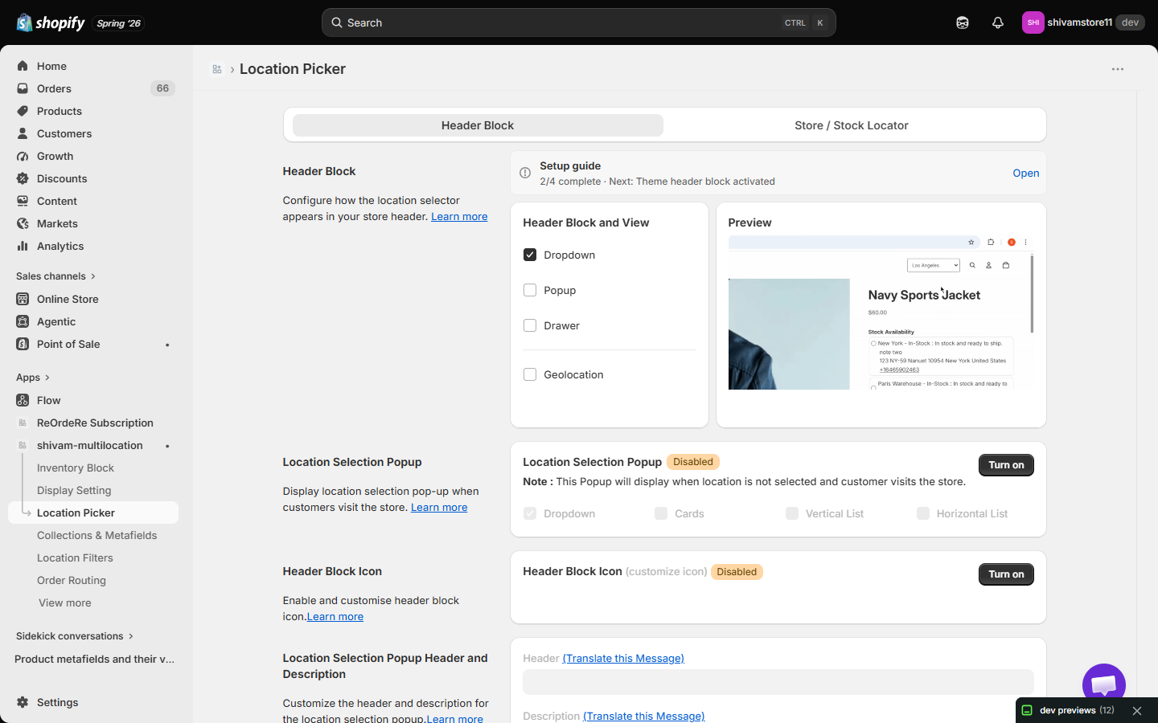
Task: Click the Header text input field
Action: pos(778,682)
